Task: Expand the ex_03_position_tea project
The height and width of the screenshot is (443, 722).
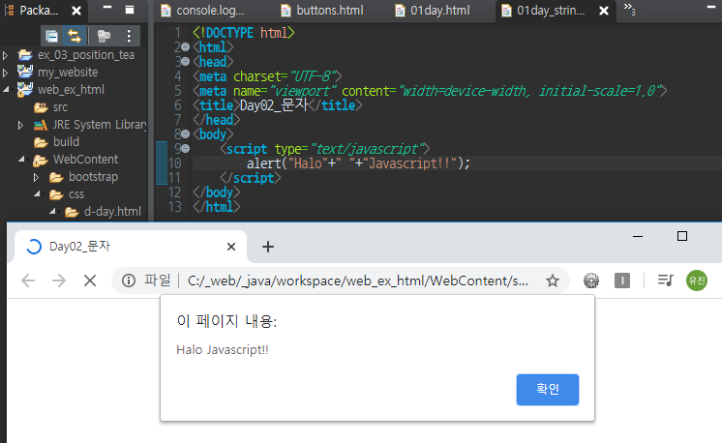Action: (x=6, y=56)
